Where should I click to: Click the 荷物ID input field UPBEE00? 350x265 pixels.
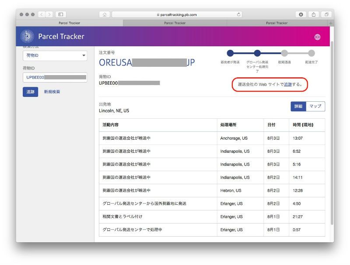55,77
